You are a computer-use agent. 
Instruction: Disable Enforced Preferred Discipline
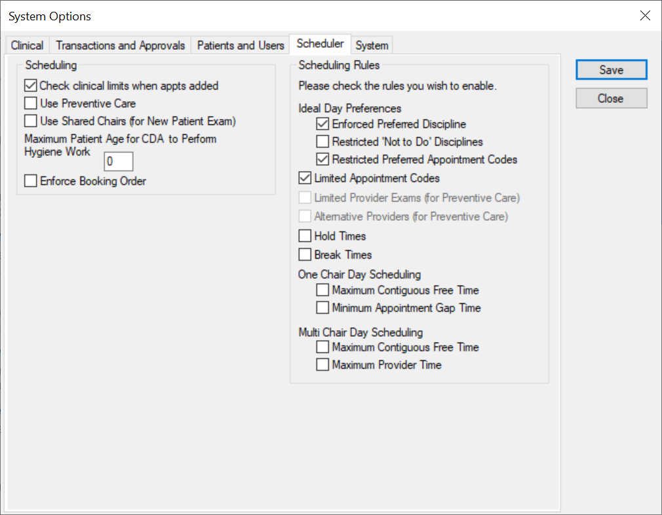point(322,124)
